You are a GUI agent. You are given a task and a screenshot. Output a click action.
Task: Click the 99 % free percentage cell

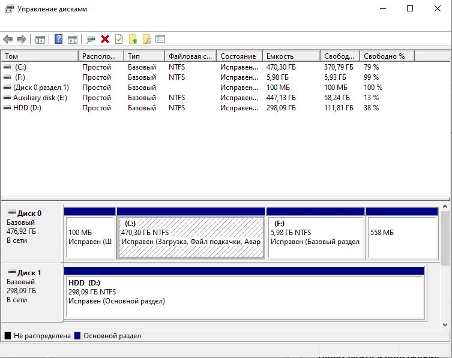372,77
